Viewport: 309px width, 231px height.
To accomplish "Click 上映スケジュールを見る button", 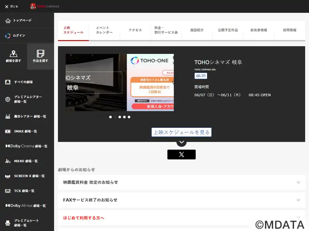I will (182, 132).
